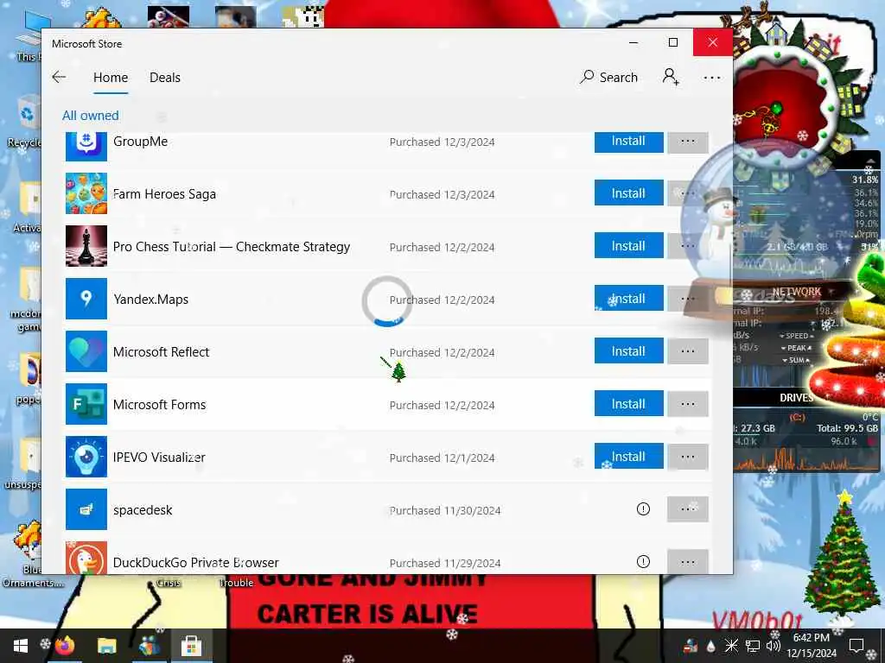Click the info alert icon for spacedesk

pyautogui.click(x=643, y=509)
